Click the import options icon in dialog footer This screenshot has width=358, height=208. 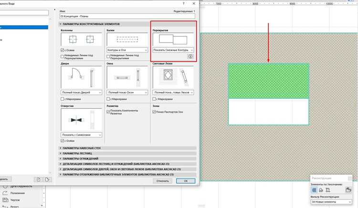pos(38,179)
